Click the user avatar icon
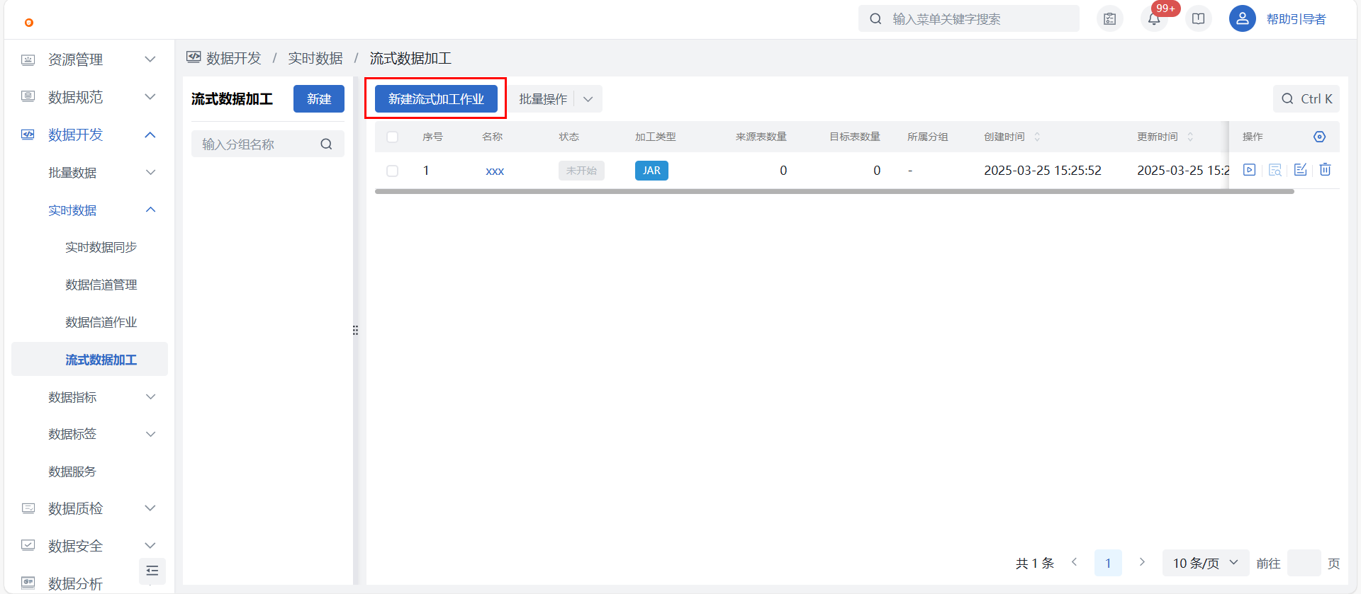 pos(1242,19)
